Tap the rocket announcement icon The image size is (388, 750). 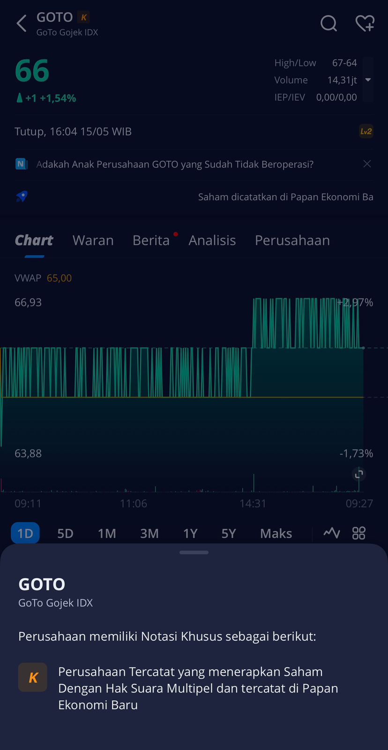pyautogui.click(x=22, y=196)
